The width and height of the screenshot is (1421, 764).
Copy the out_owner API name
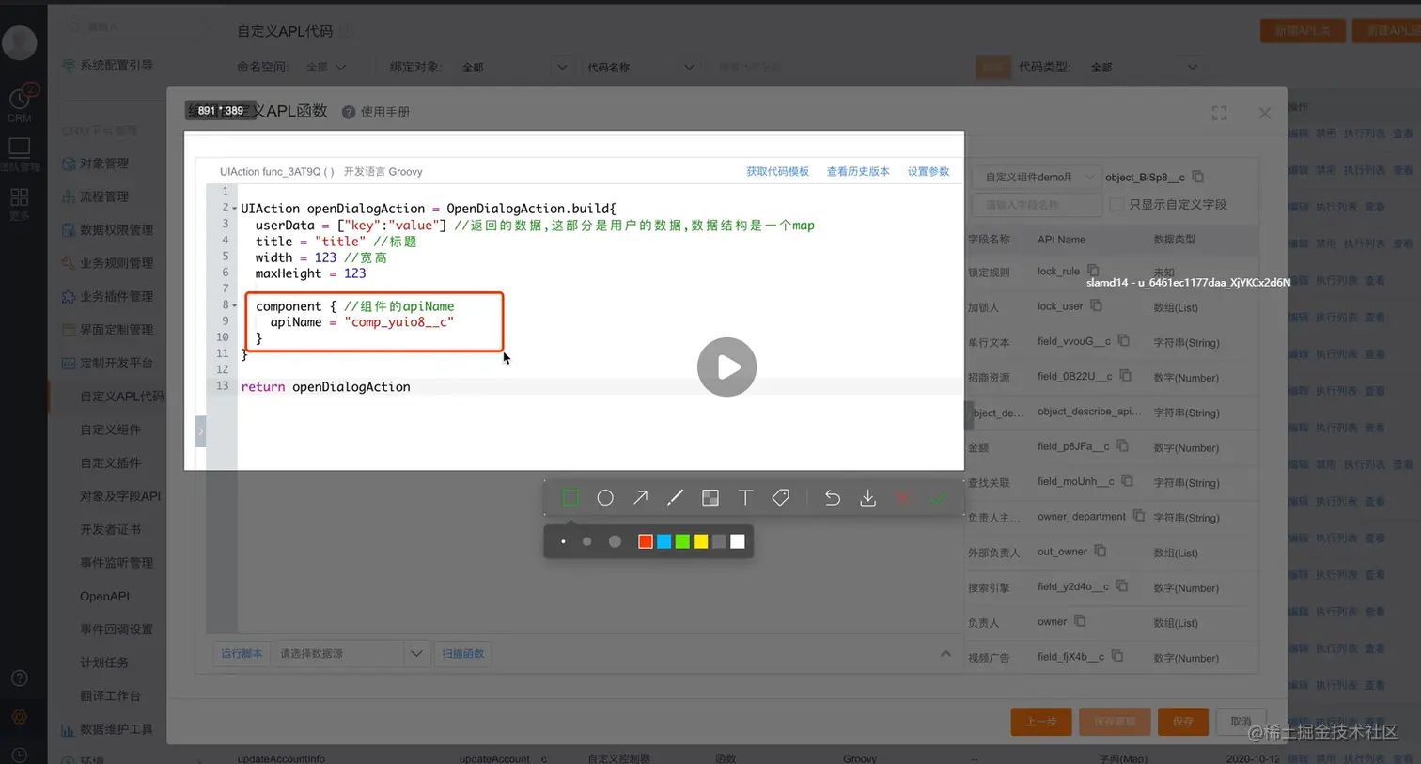point(1100,552)
